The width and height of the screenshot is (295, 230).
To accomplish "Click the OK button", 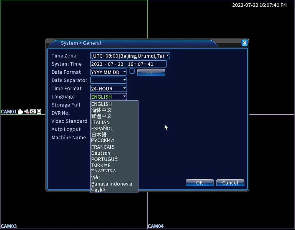I will click(200, 183).
